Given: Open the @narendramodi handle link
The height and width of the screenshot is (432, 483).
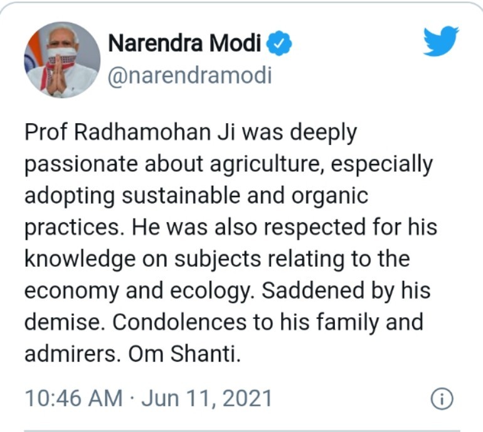Looking at the screenshot, I should (x=190, y=76).
